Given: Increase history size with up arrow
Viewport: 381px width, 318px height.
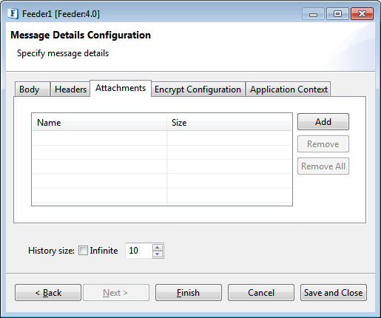Looking at the screenshot, I should pos(158,247).
